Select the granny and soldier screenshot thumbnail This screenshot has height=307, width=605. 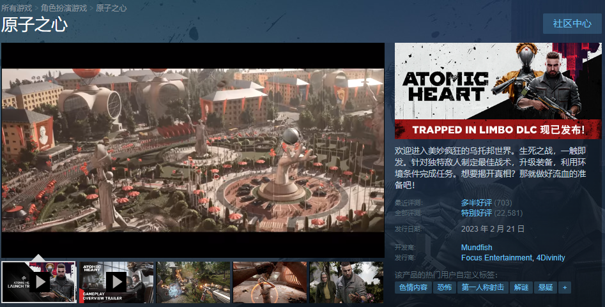coord(346,282)
